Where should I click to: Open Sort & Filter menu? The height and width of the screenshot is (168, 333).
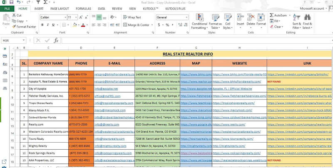296,22
